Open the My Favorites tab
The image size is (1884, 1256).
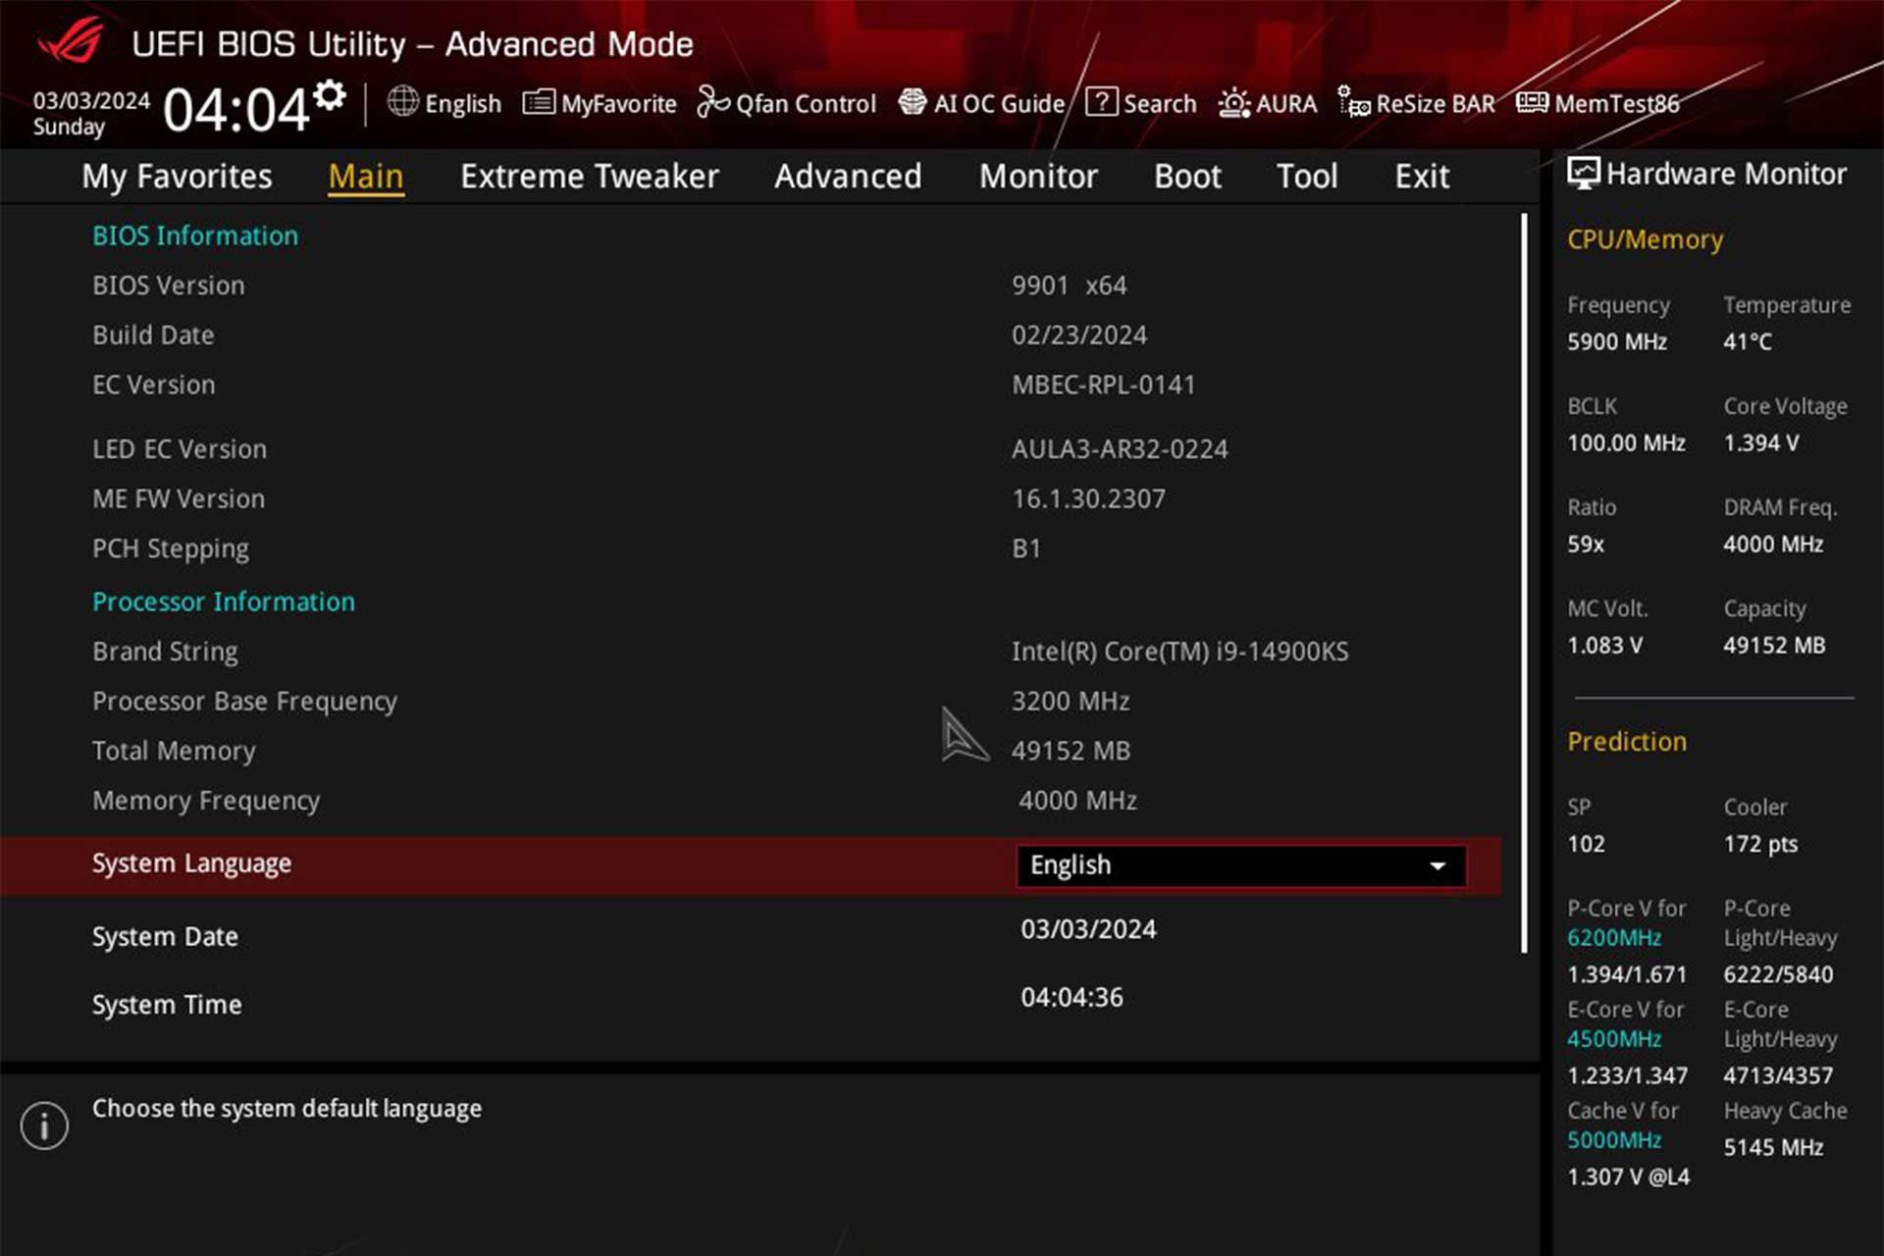coord(178,177)
